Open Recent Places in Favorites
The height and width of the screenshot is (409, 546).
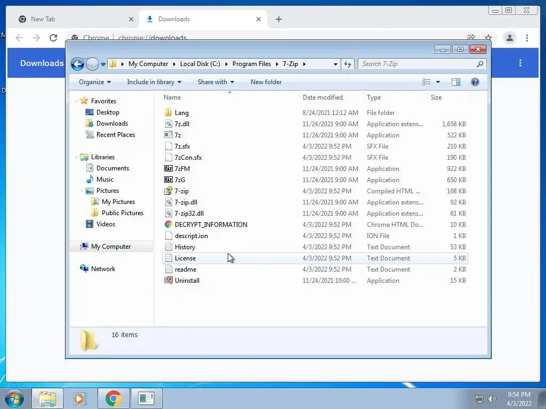click(115, 135)
